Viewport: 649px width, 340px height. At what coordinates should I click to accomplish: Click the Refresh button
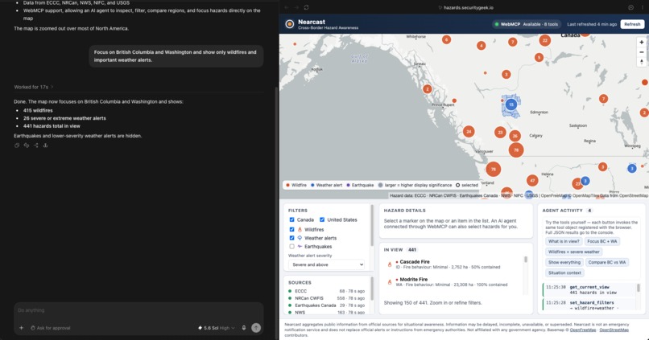[632, 24]
